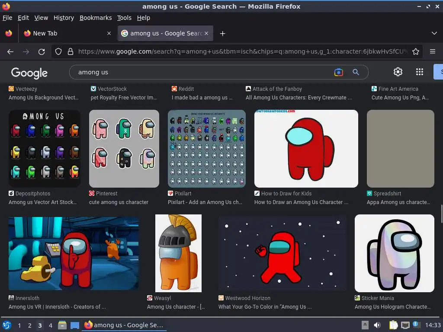This screenshot has width=443, height=332.
Task: Open Google quick settings gear
Action: pyautogui.click(x=398, y=72)
